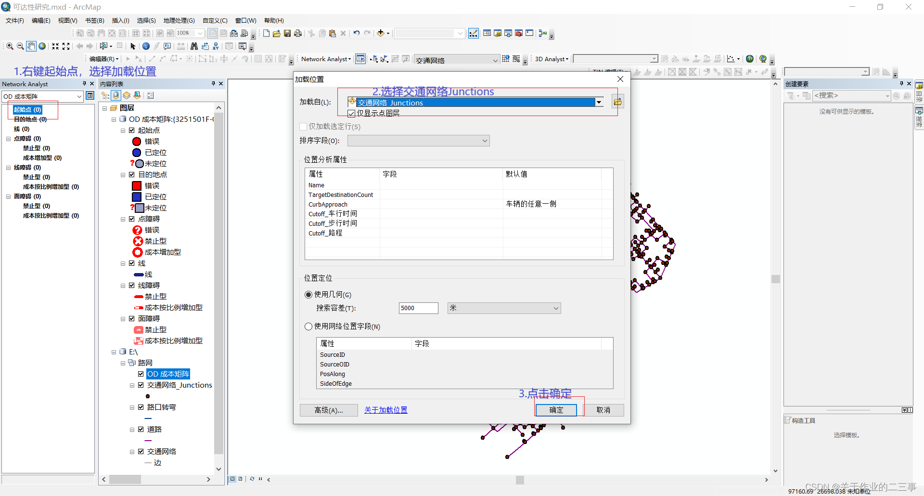This screenshot has width=924, height=496.
Task: Toggle the 线障碍 layer checkbox
Action: [131, 286]
